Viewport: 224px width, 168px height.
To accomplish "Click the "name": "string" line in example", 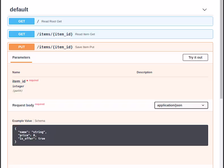I will point(32,132).
